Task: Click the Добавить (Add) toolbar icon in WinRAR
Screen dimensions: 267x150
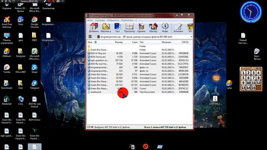Action: click(x=93, y=28)
